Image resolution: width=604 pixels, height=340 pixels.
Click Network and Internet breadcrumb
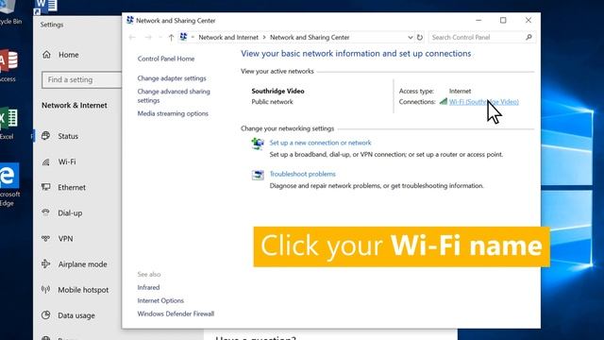228,38
